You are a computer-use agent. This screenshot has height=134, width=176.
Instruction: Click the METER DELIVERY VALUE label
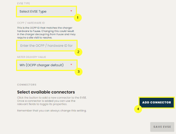tap(32, 57)
